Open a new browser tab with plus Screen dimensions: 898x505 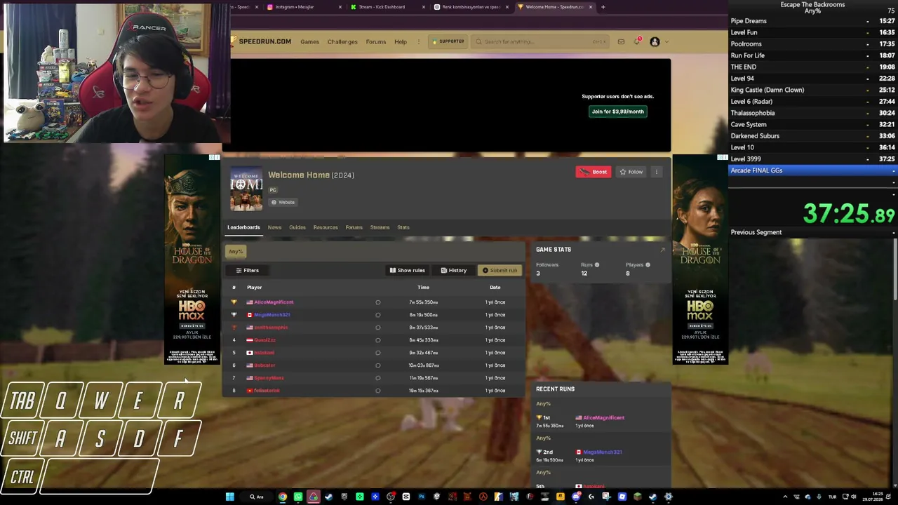(603, 7)
